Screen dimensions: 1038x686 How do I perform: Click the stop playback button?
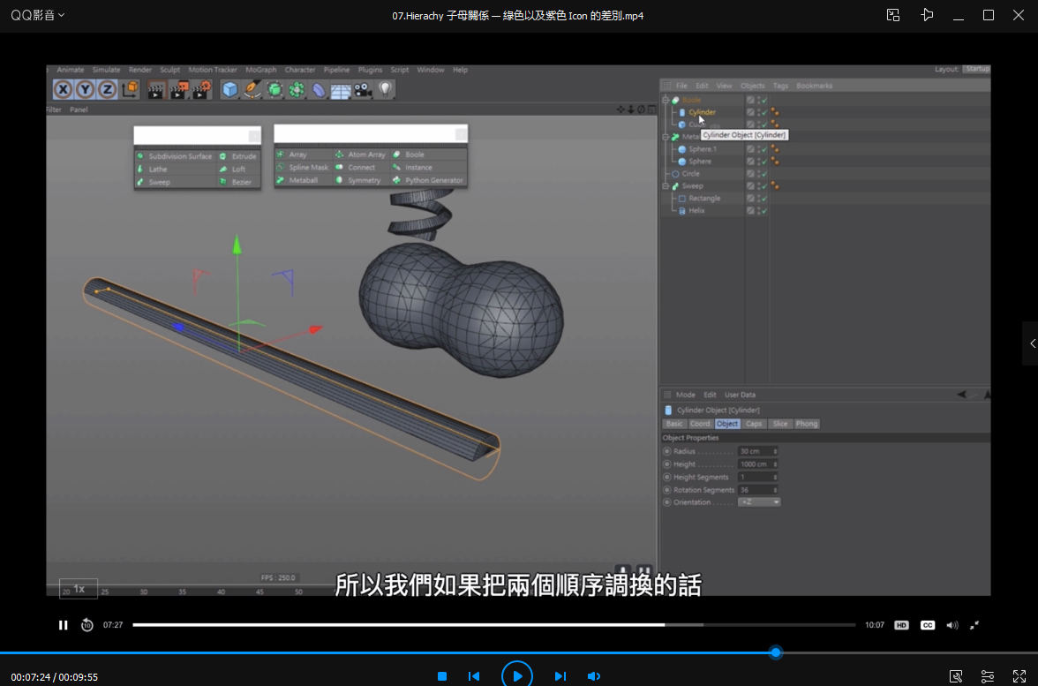pos(442,676)
